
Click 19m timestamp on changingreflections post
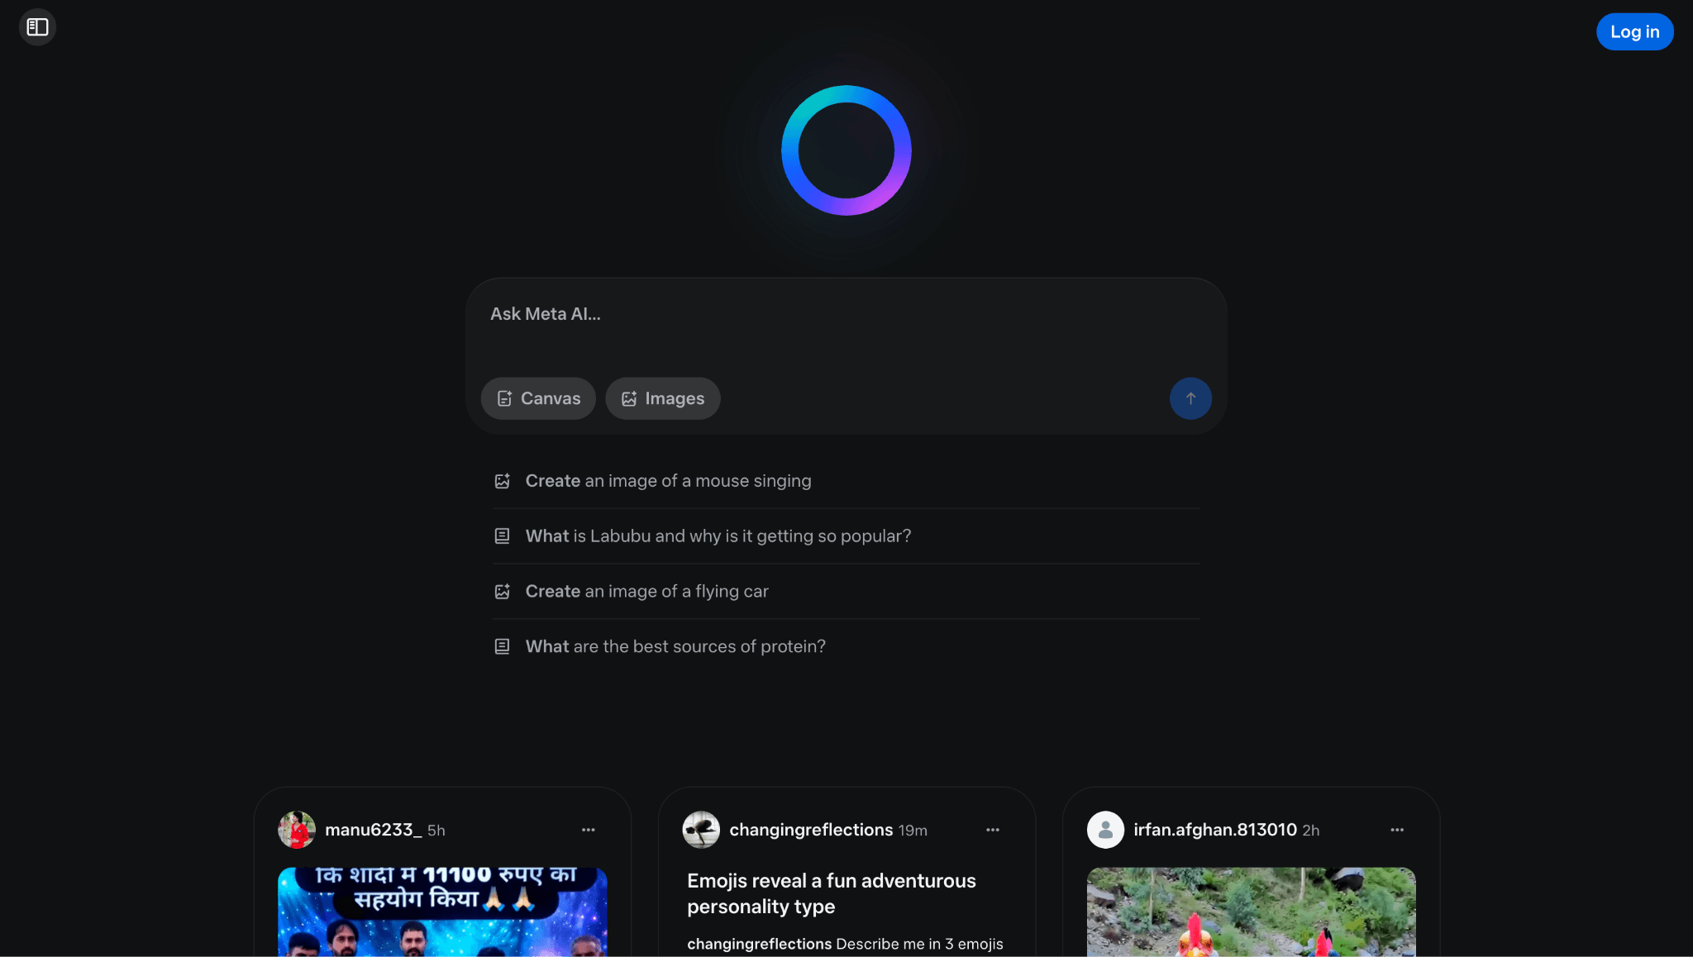pos(913,831)
